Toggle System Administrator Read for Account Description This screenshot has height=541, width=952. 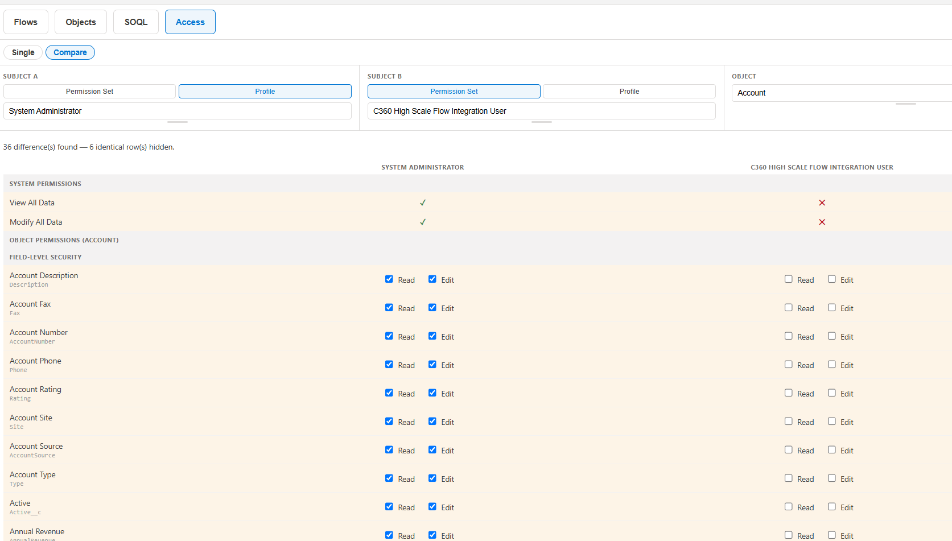point(389,279)
